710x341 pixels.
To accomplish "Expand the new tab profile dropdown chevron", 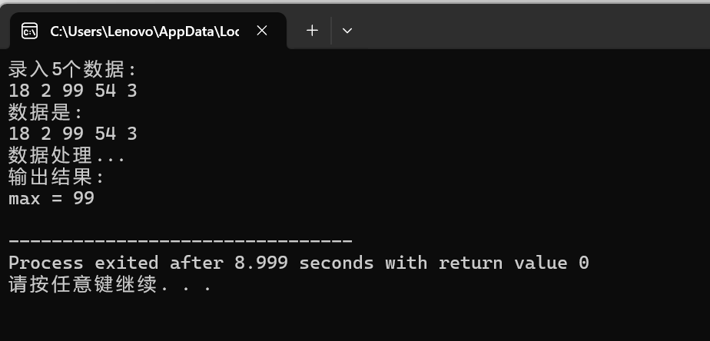I will tap(347, 31).
